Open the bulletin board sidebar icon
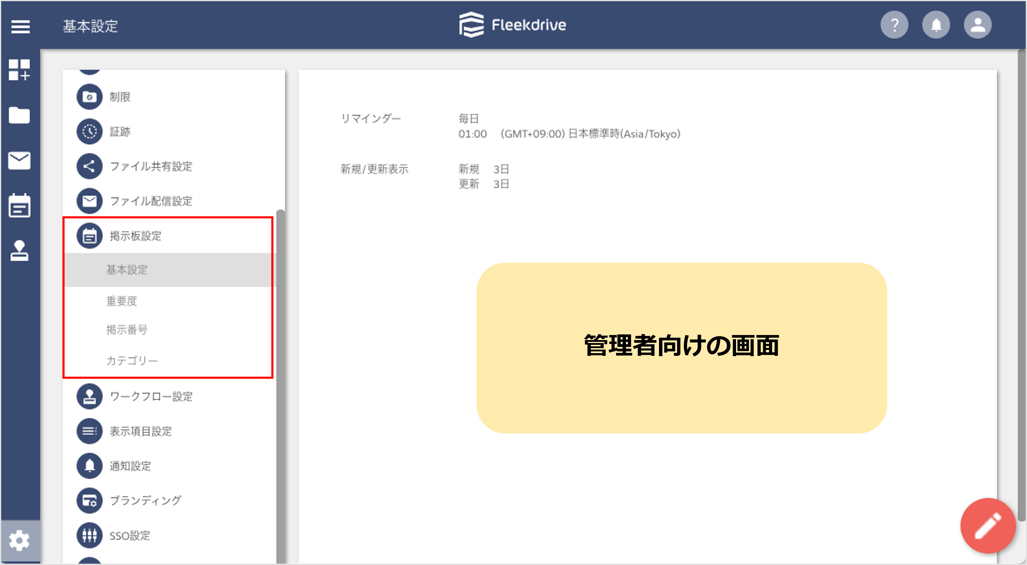This screenshot has width=1027, height=565. pyautogui.click(x=19, y=205)
